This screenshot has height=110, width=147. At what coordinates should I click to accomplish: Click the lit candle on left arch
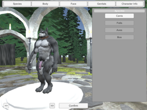pyautogui.click(x=10, y=27)
